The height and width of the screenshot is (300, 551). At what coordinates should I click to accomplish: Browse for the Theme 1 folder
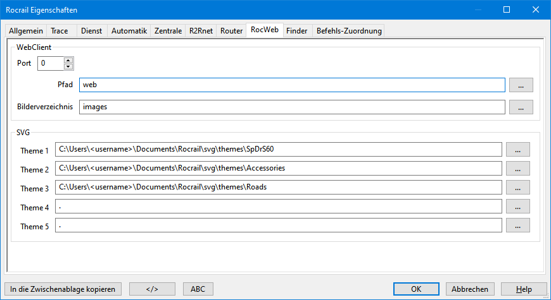pyautogui.click(x=517, y=150)
